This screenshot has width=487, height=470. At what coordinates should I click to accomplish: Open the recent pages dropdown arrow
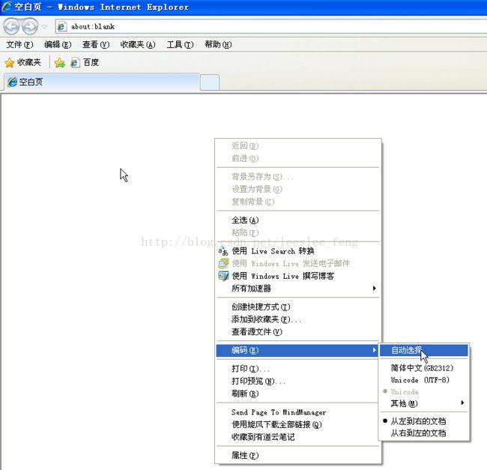[44, 27]
